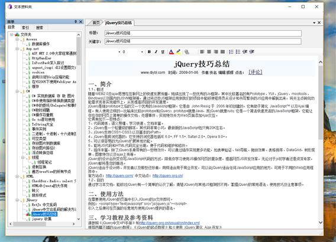Open the document tab list arrow
336x242 pixels.
point(314,22)
